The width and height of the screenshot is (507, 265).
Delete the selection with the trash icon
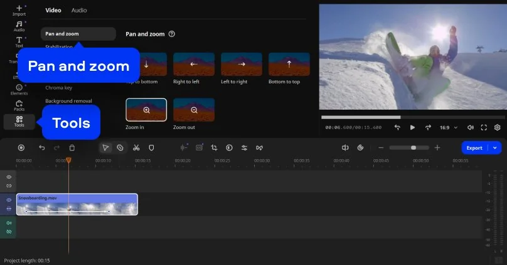click(72, 148)
